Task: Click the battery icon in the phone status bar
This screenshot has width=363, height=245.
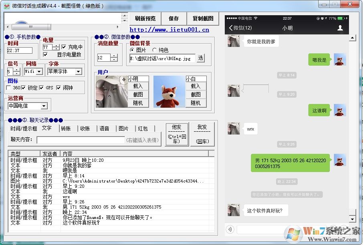Action: coord(341,18)
